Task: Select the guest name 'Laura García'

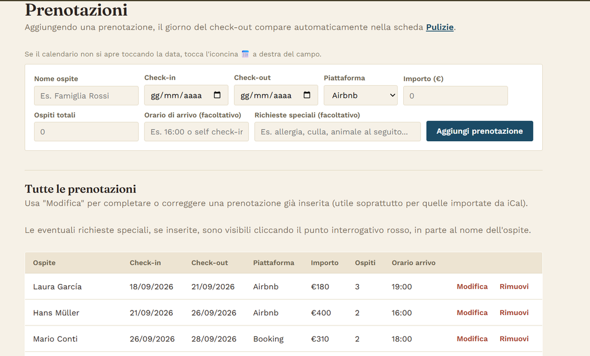Action: [57, 287]
